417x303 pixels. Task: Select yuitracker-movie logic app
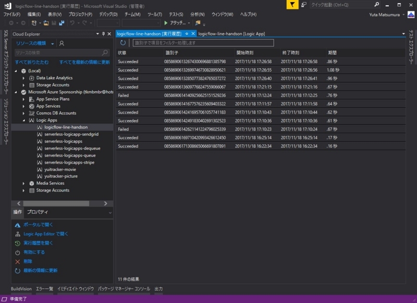coord(60,169)
